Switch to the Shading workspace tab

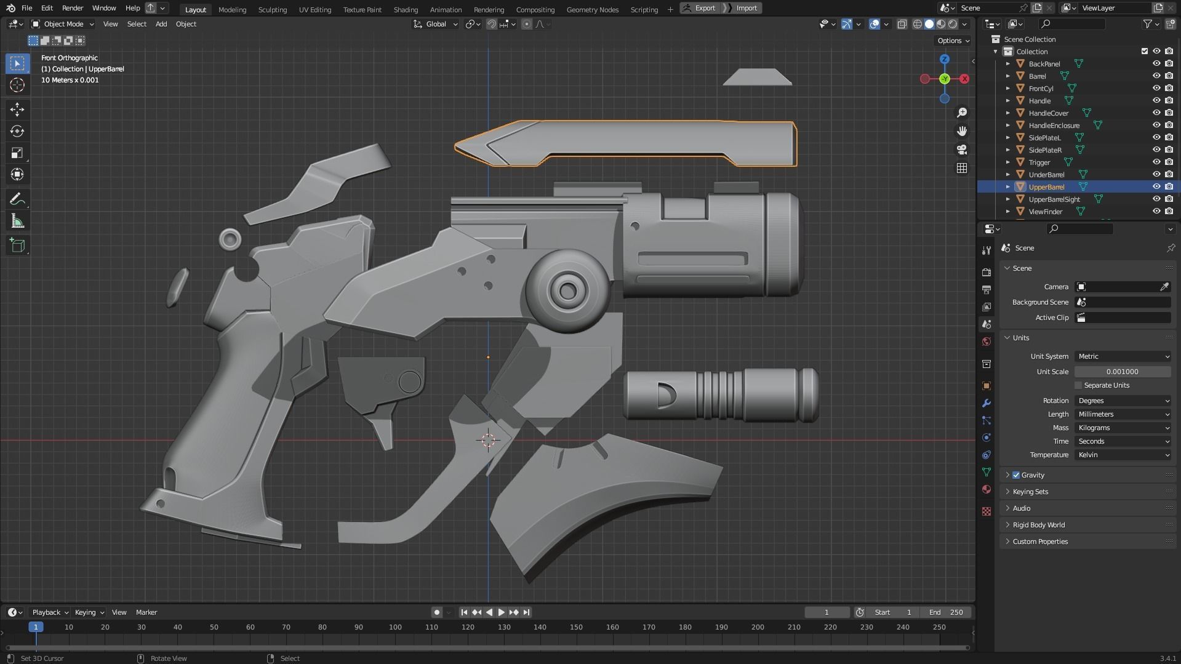(x=406, y=9)
